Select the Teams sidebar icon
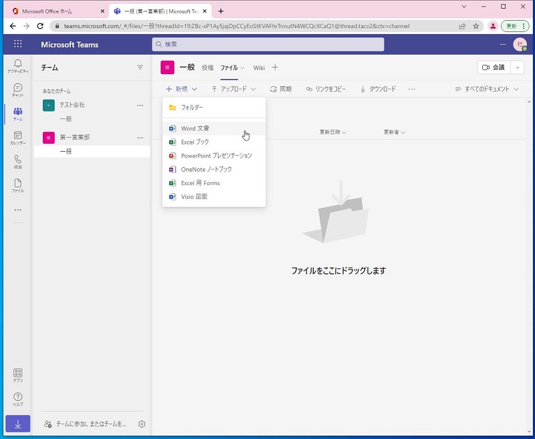 18,114
